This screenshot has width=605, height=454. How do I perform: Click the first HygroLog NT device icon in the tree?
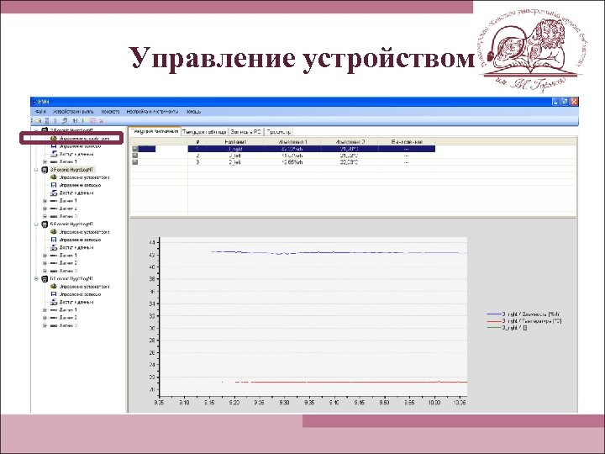pos(45,130)
